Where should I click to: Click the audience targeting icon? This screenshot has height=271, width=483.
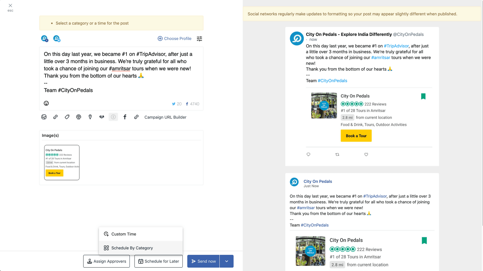pyautogui.click(x=78, y=117)
